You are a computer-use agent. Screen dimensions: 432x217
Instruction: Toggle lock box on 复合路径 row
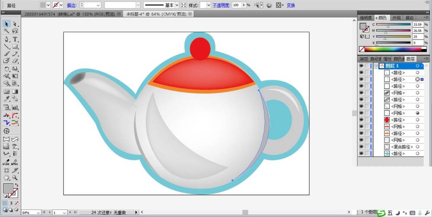[367, 147]
